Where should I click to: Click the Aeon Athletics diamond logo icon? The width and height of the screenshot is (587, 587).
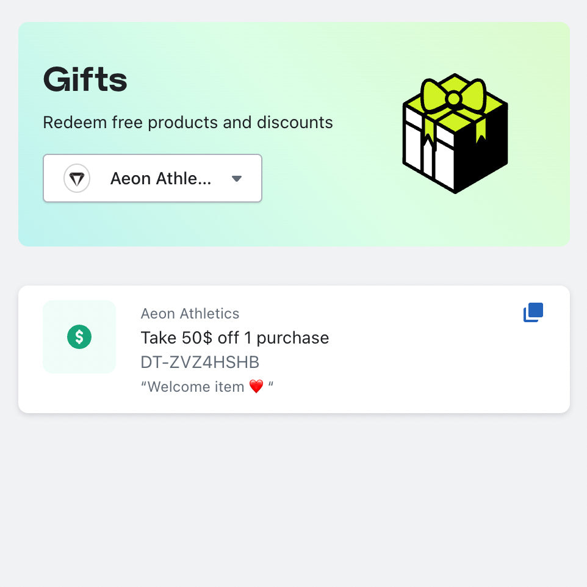[x=77, y=178]
